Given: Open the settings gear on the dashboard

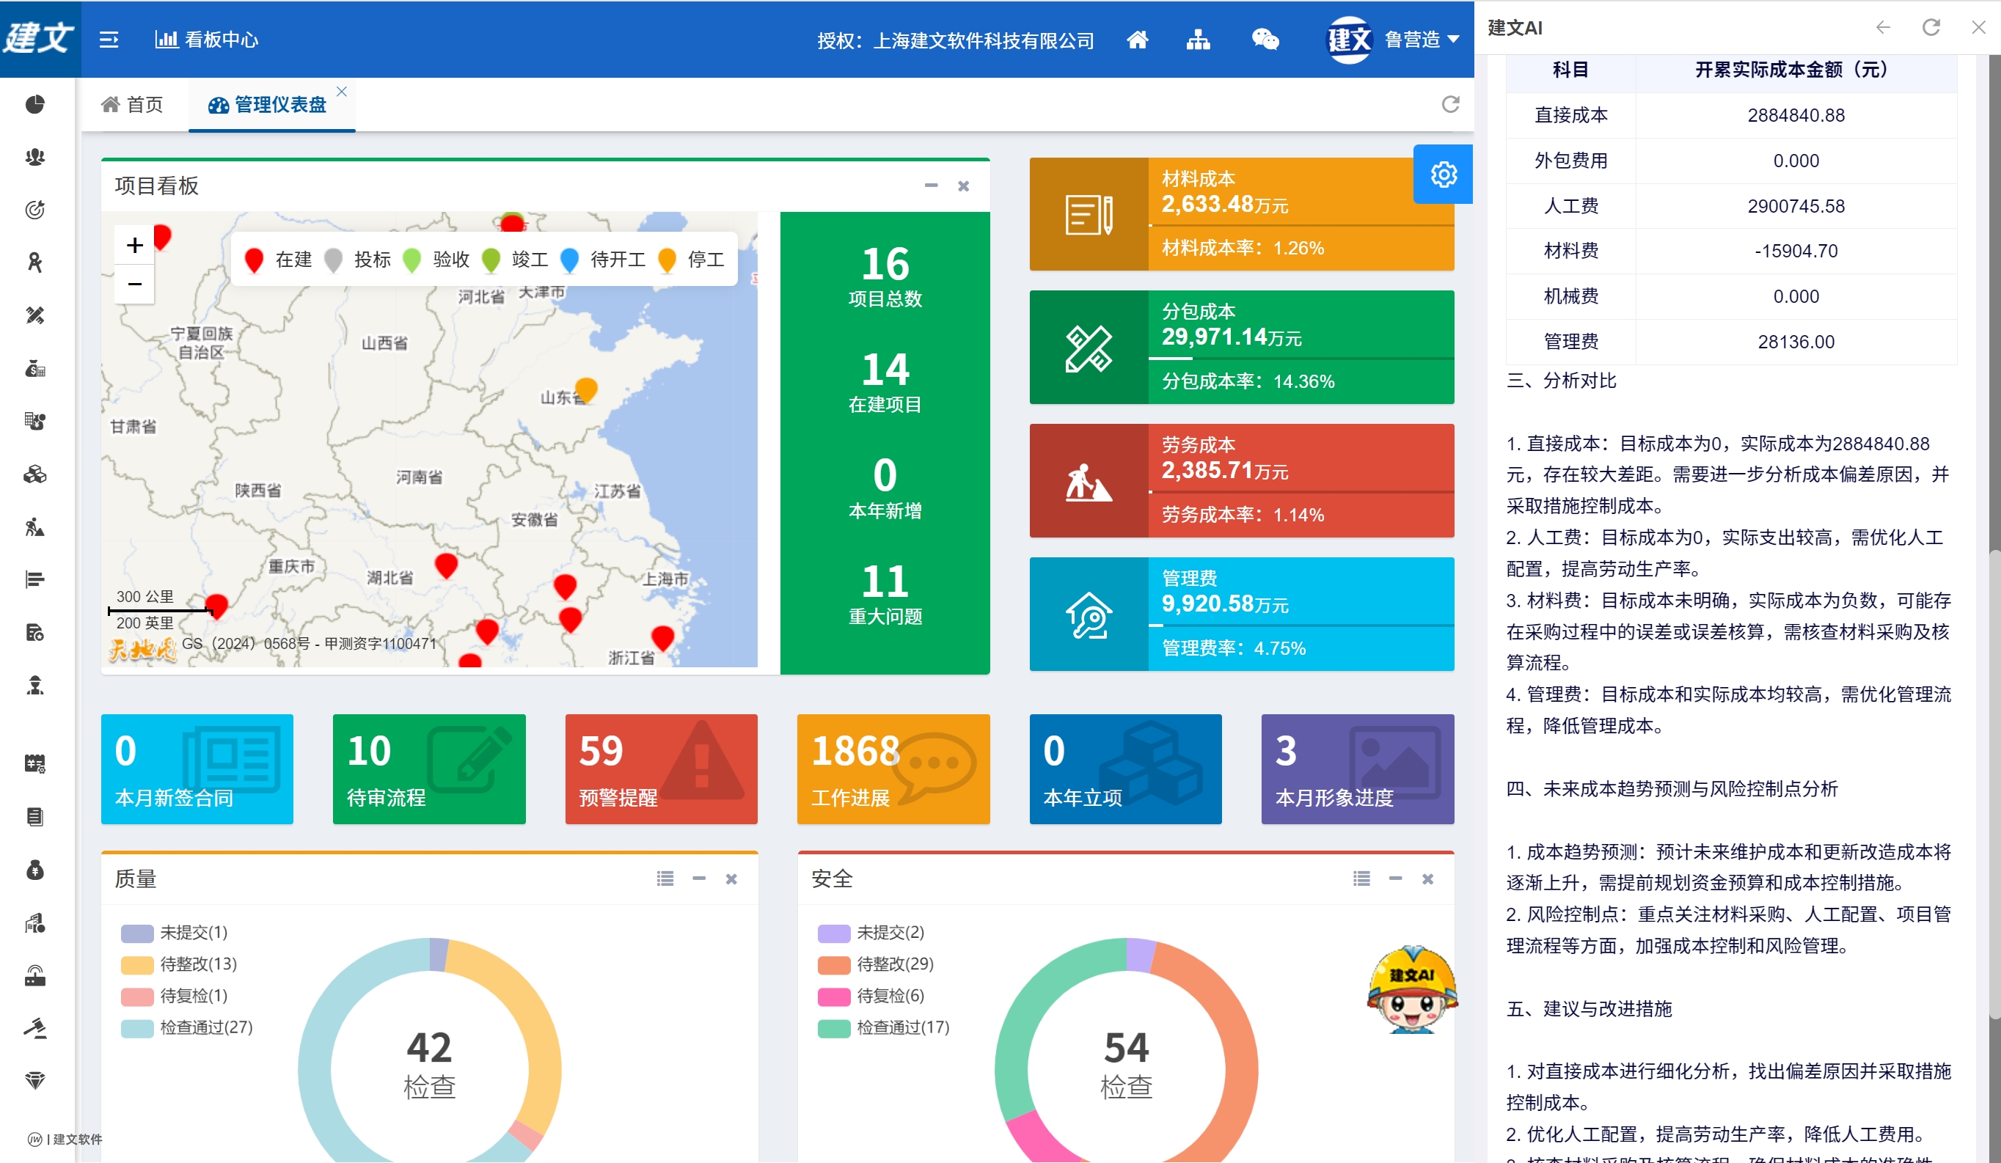Looking at the screenshot, I should coord(1444,174).
